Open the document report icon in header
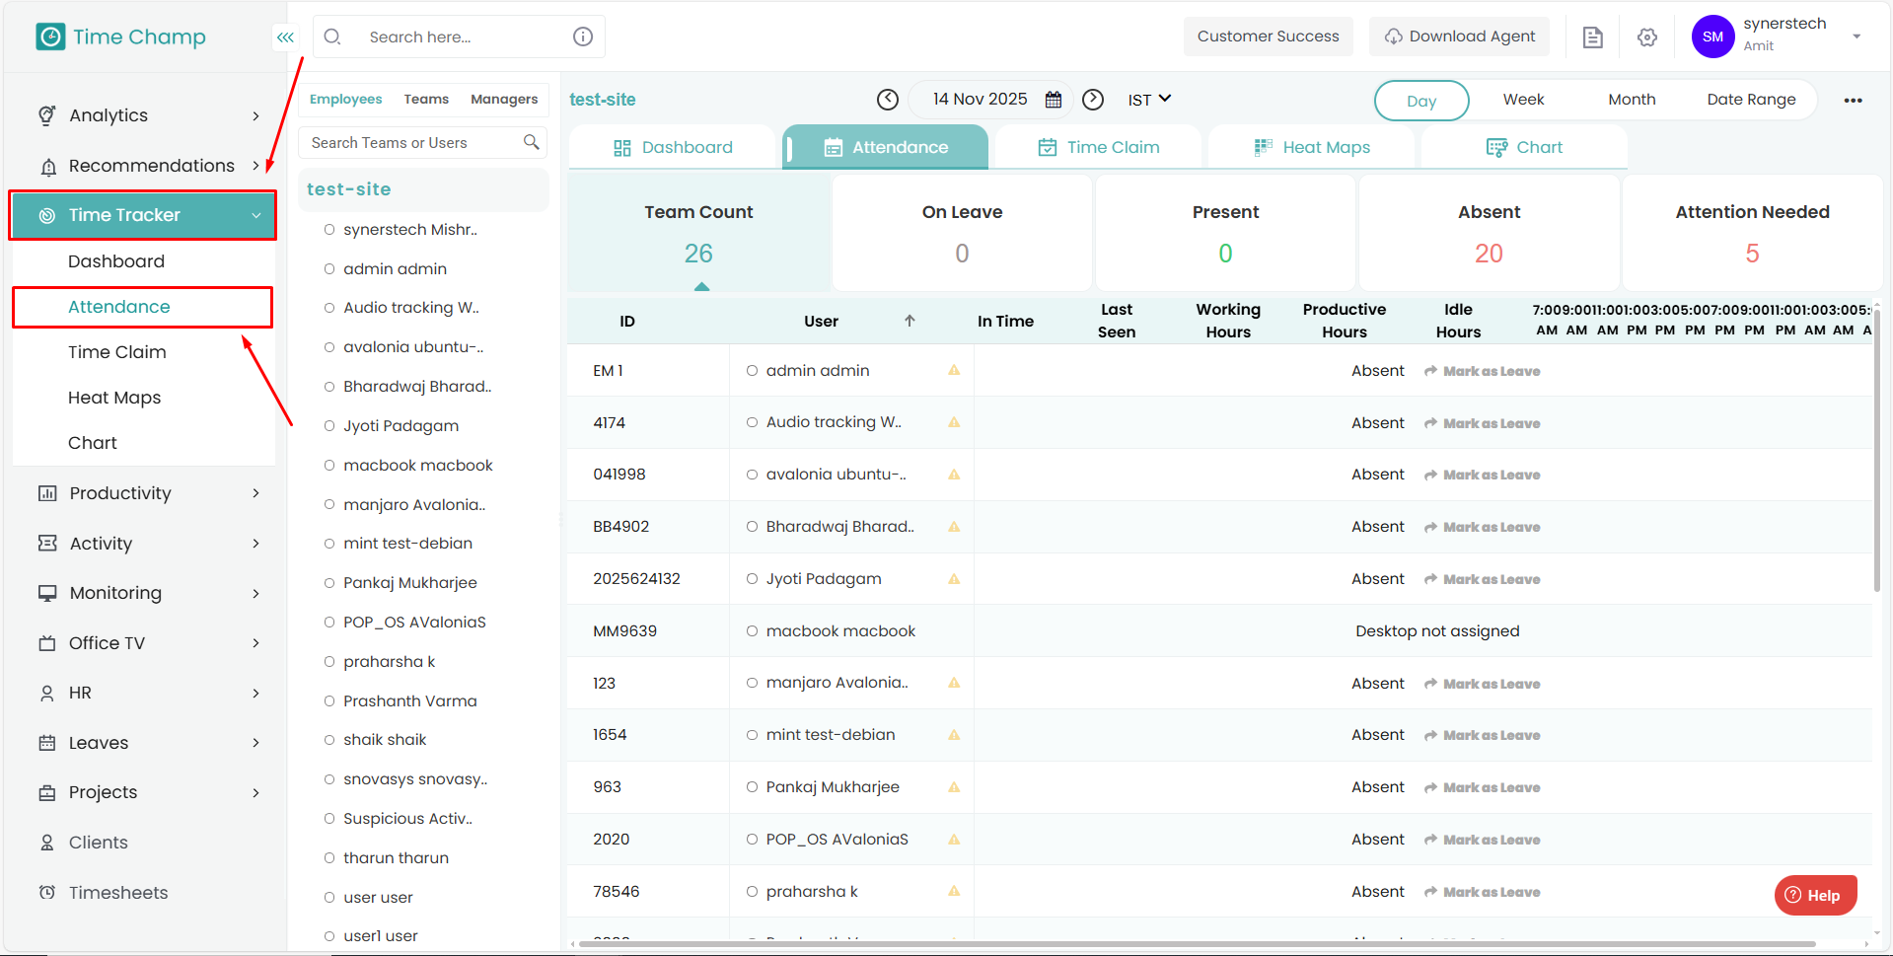This screenshot has width=1893, height=956. click(x=1592, y=37)
